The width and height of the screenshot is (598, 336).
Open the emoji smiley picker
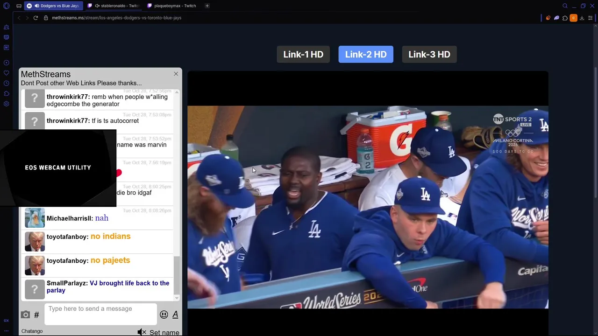164,315
